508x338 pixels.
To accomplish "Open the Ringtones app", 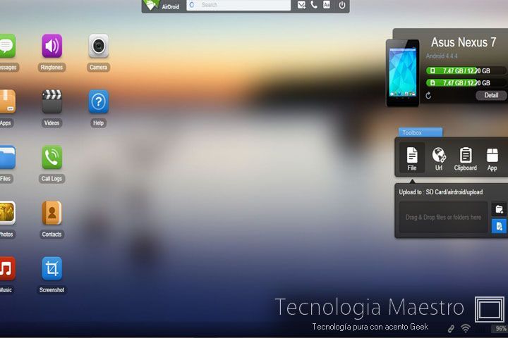I will [52, 46].
